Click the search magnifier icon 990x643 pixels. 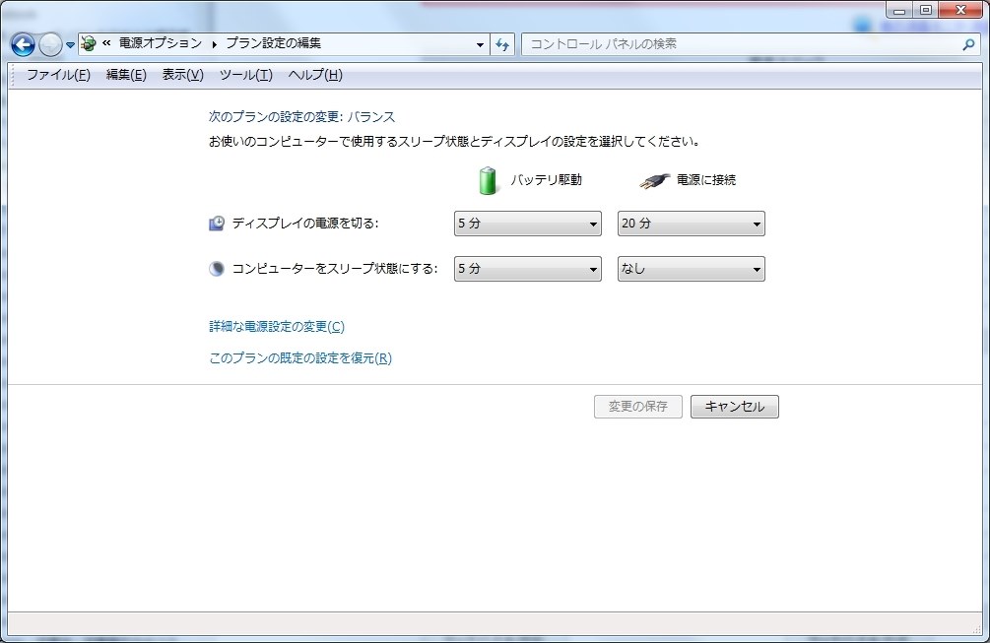tap(968, 44)
